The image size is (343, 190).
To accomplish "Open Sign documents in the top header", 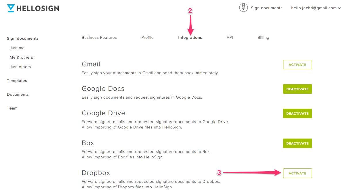I will tap(266, 8).
